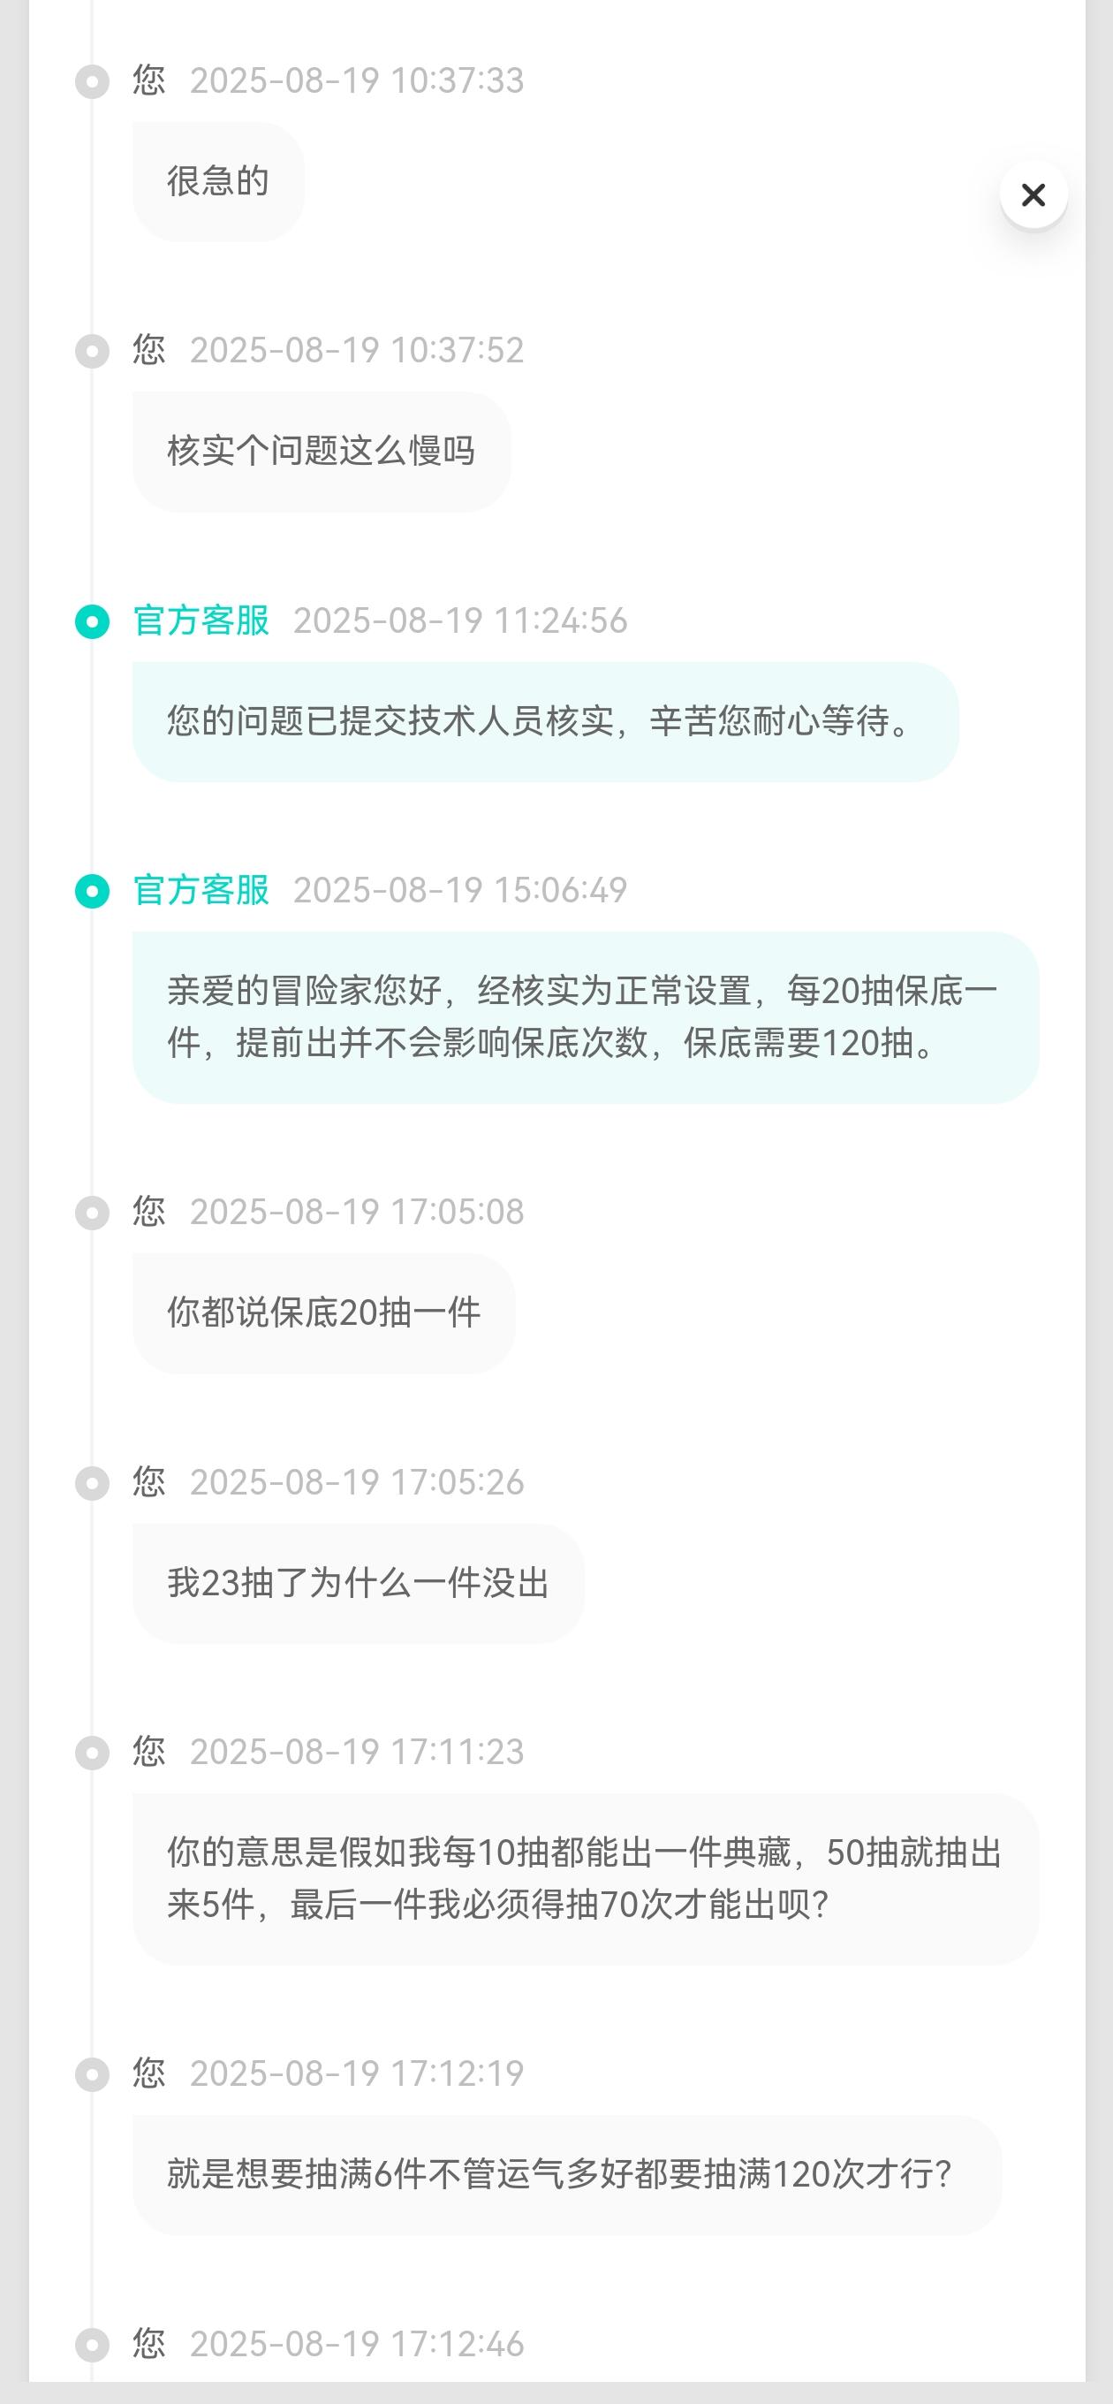Select the message bubble 很急的
The width and height of the screenshot is (1113, 2404).
click(218, 181)
